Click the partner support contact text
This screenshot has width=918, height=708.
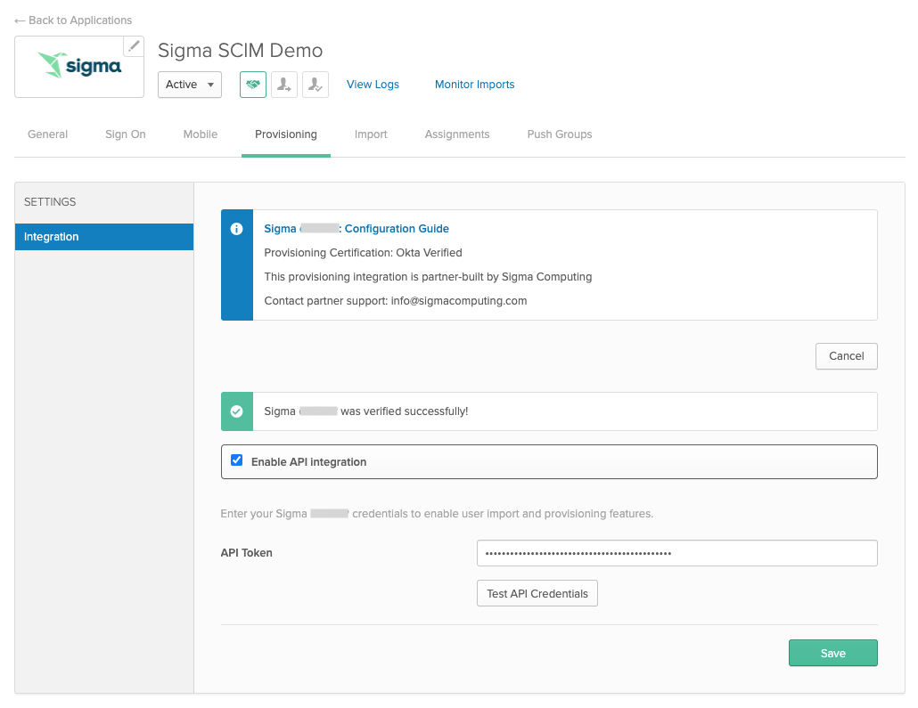click(395, 301)
